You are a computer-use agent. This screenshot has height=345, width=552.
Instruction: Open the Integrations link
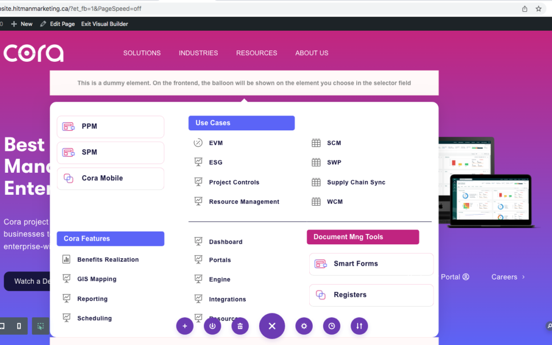tap(227, 299)
